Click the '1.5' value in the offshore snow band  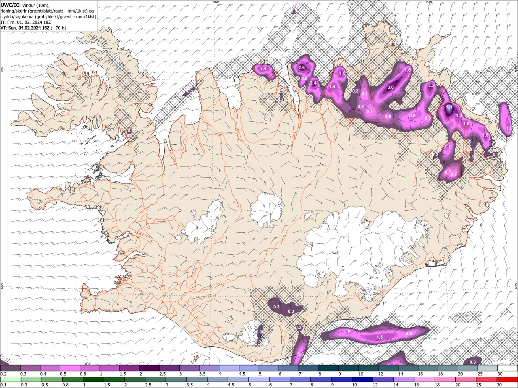click(380, 337)
